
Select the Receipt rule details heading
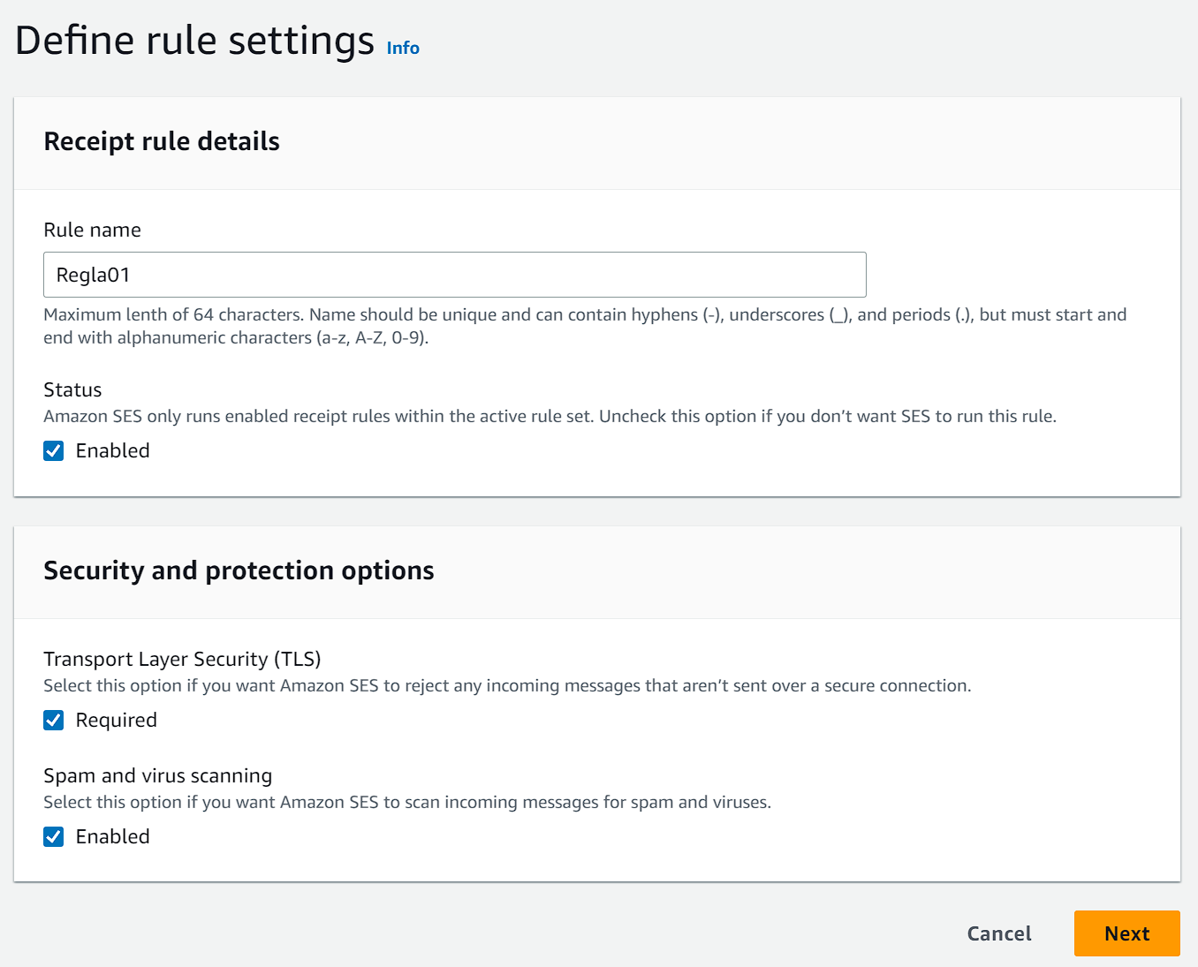click(x=162, y=141)
